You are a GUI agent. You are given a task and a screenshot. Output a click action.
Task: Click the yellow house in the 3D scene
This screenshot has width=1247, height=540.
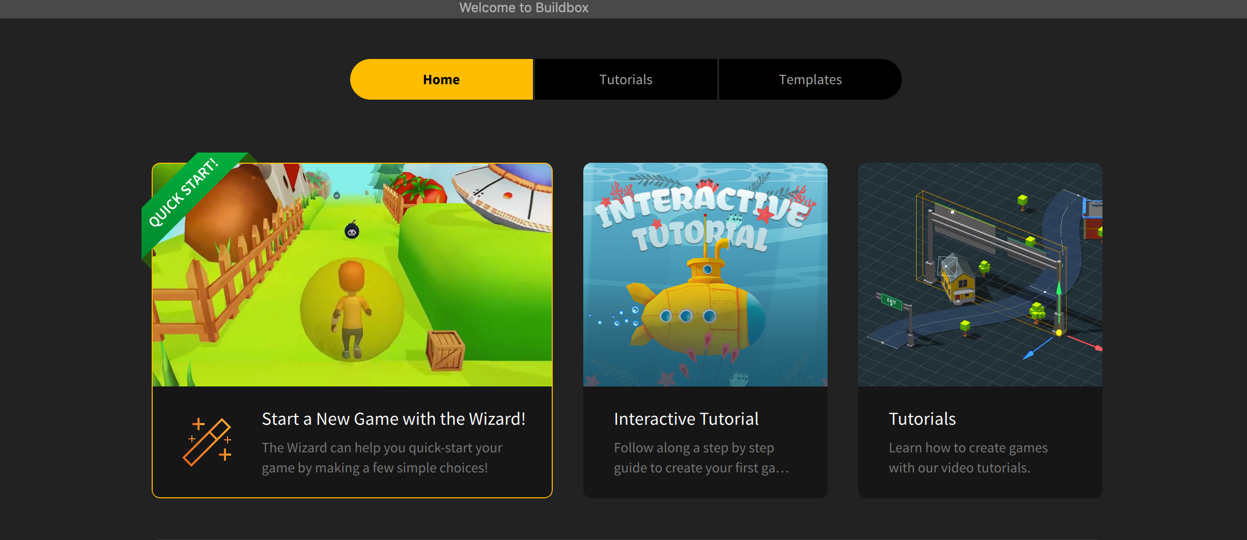958,283
